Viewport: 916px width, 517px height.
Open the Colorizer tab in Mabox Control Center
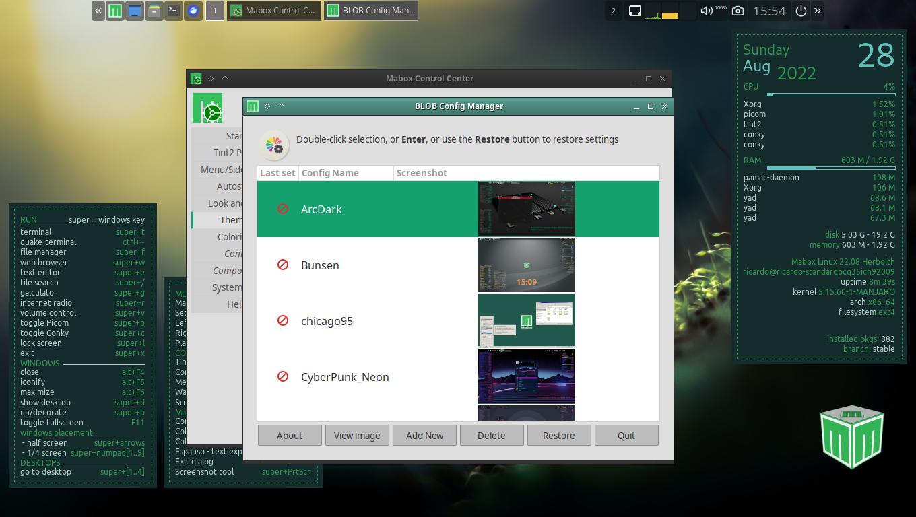(217, 237)
